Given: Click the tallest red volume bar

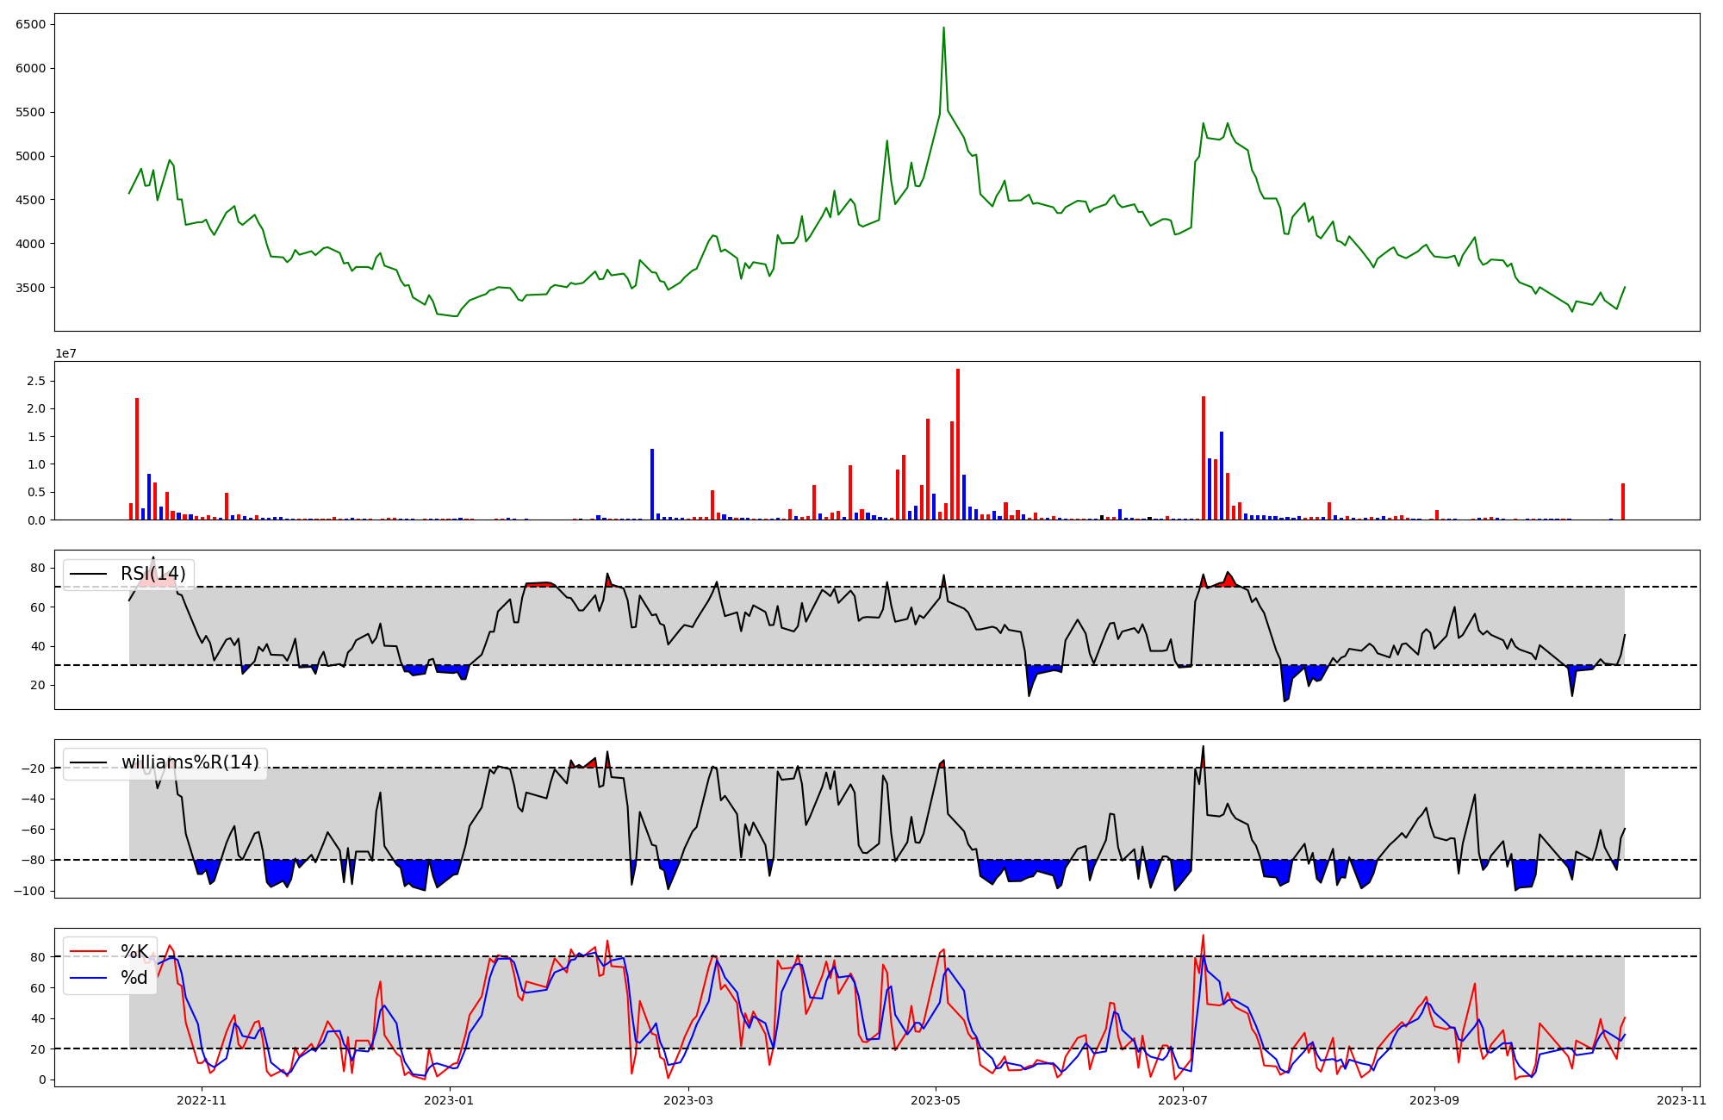Looking at the screenshot, I should point(958,444).
